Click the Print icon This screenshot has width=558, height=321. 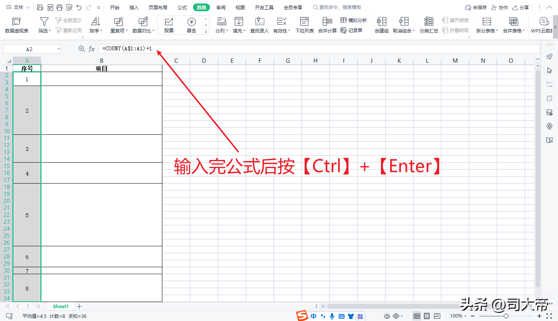60,7
